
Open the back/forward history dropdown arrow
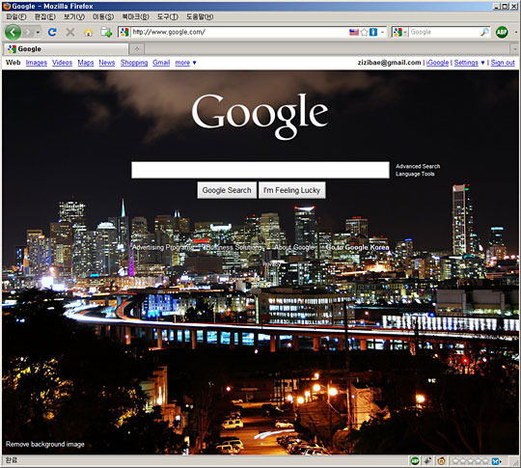click(x=38, y=32)
